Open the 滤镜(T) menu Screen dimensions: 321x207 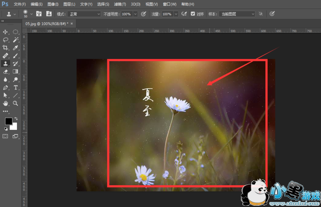pos(120,4)
